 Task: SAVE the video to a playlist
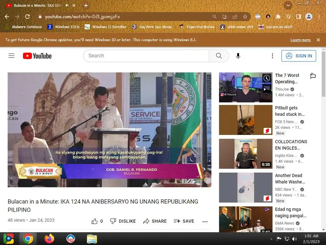[184, 221]
